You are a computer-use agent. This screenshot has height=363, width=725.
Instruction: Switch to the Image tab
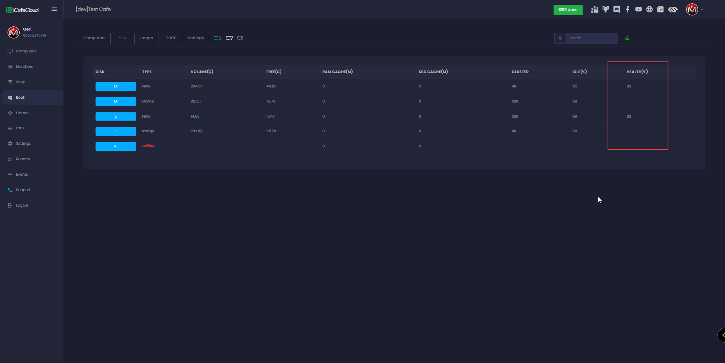coord(147,38)
